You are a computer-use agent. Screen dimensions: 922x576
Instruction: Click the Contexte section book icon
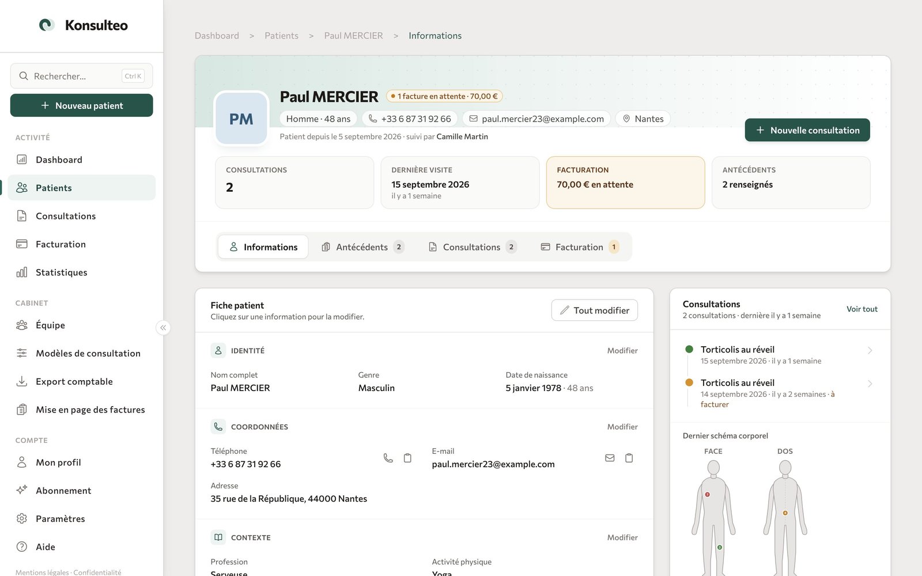click(x=218, y=537)
